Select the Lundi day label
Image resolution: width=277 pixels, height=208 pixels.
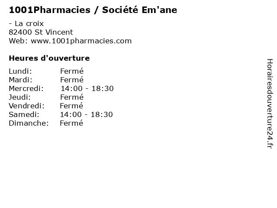(x=20, y=71)
